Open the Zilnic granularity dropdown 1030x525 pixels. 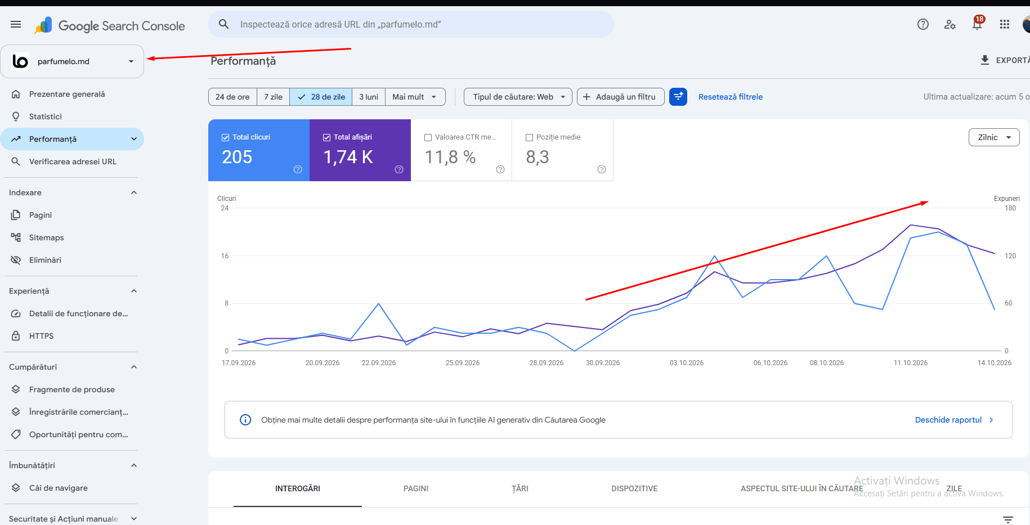click(x=994, y=137)
